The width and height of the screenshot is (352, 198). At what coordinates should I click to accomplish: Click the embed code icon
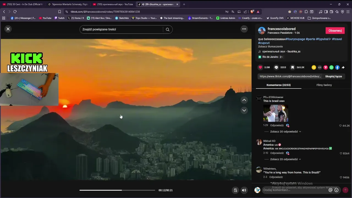(x=320, y=67)
